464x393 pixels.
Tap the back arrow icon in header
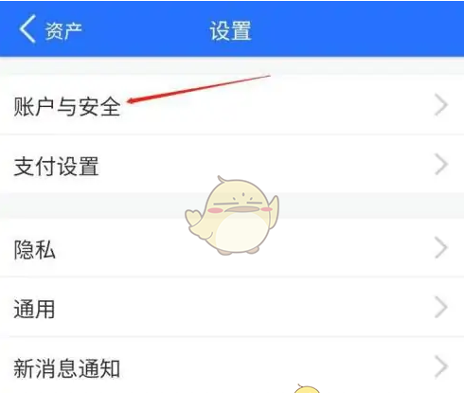point(27,29)
